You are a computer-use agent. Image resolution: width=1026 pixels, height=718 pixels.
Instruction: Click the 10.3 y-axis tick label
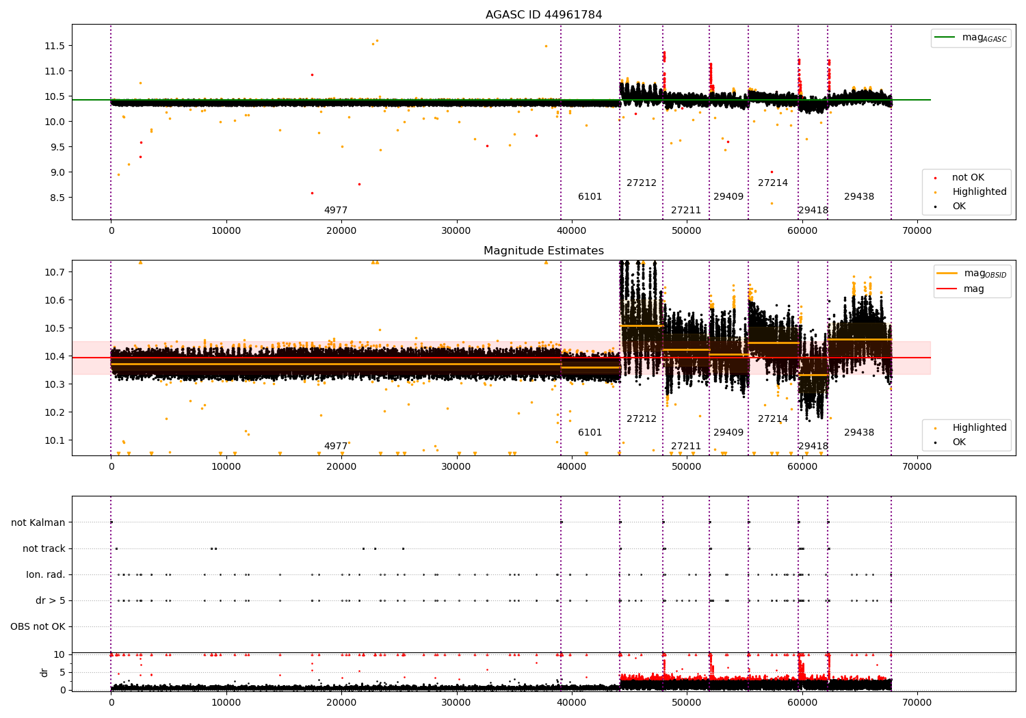(55, 384)
